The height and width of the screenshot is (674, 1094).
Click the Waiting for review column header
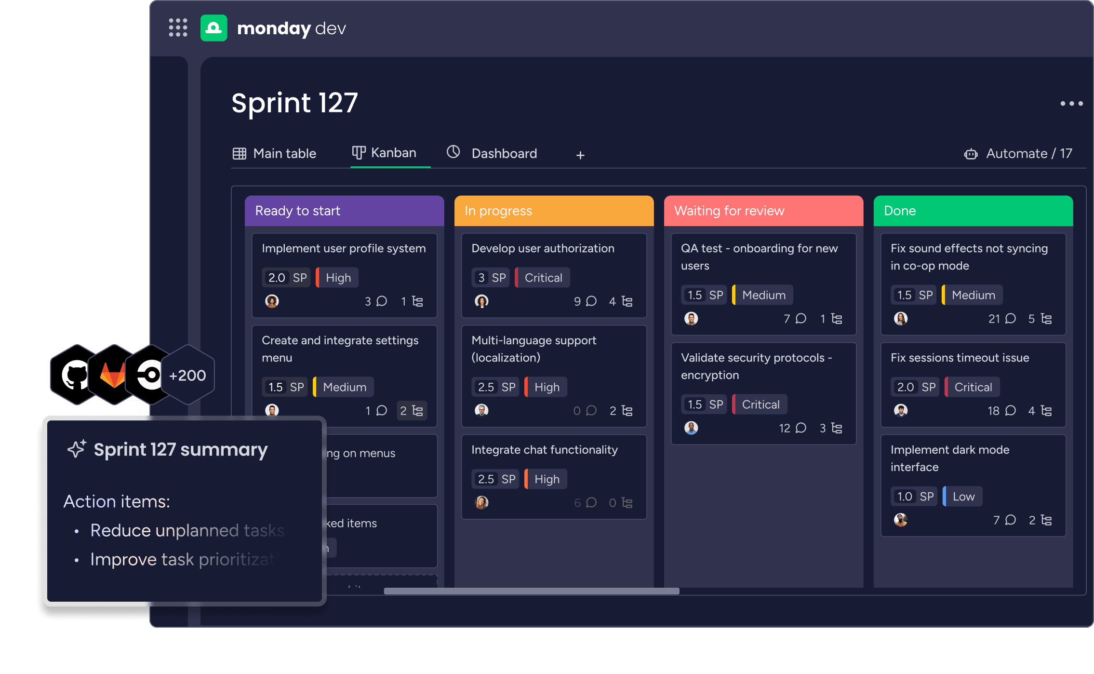point(763,211)
